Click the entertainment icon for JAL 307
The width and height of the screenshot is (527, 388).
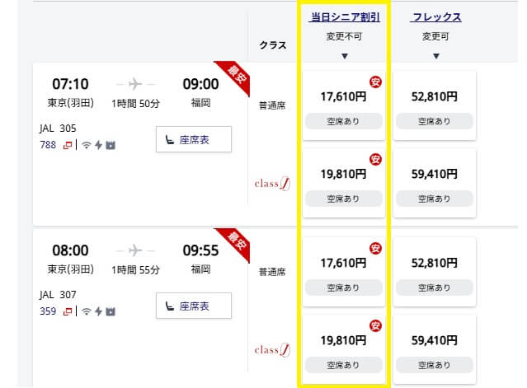click(111, 311)
